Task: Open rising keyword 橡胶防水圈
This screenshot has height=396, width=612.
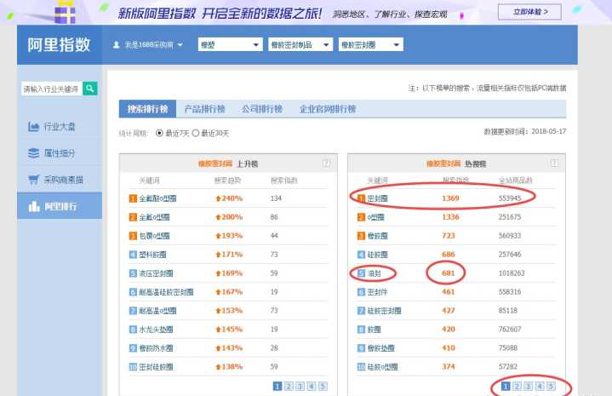Action: coord(156,348)
